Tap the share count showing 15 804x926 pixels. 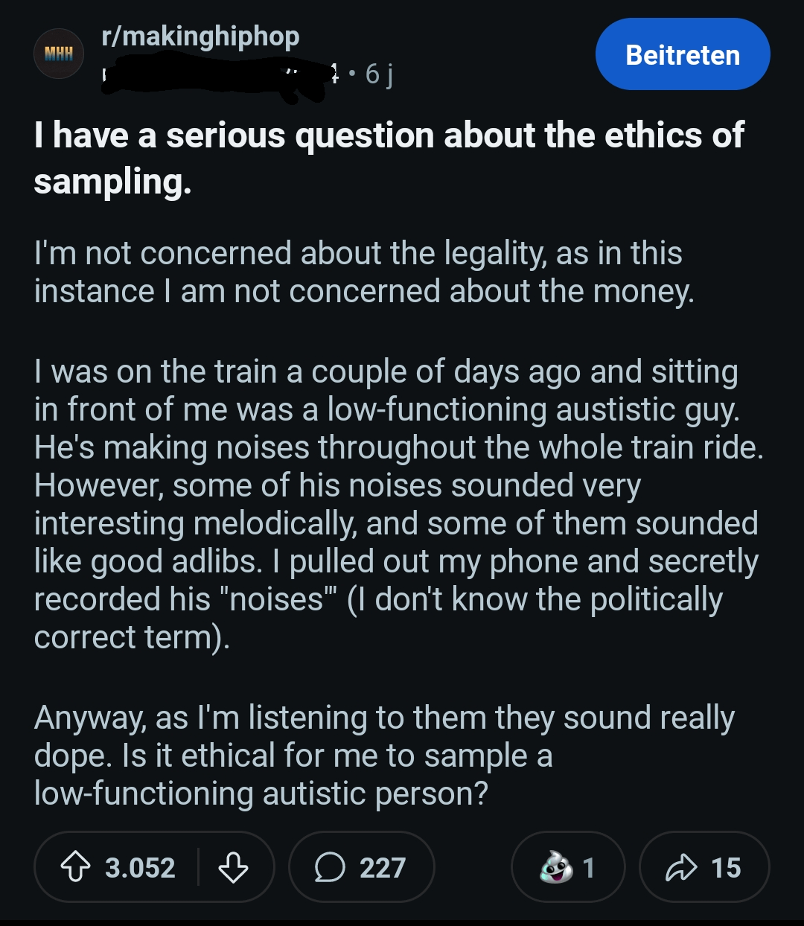pyautogui.click(x=726, y=868)
